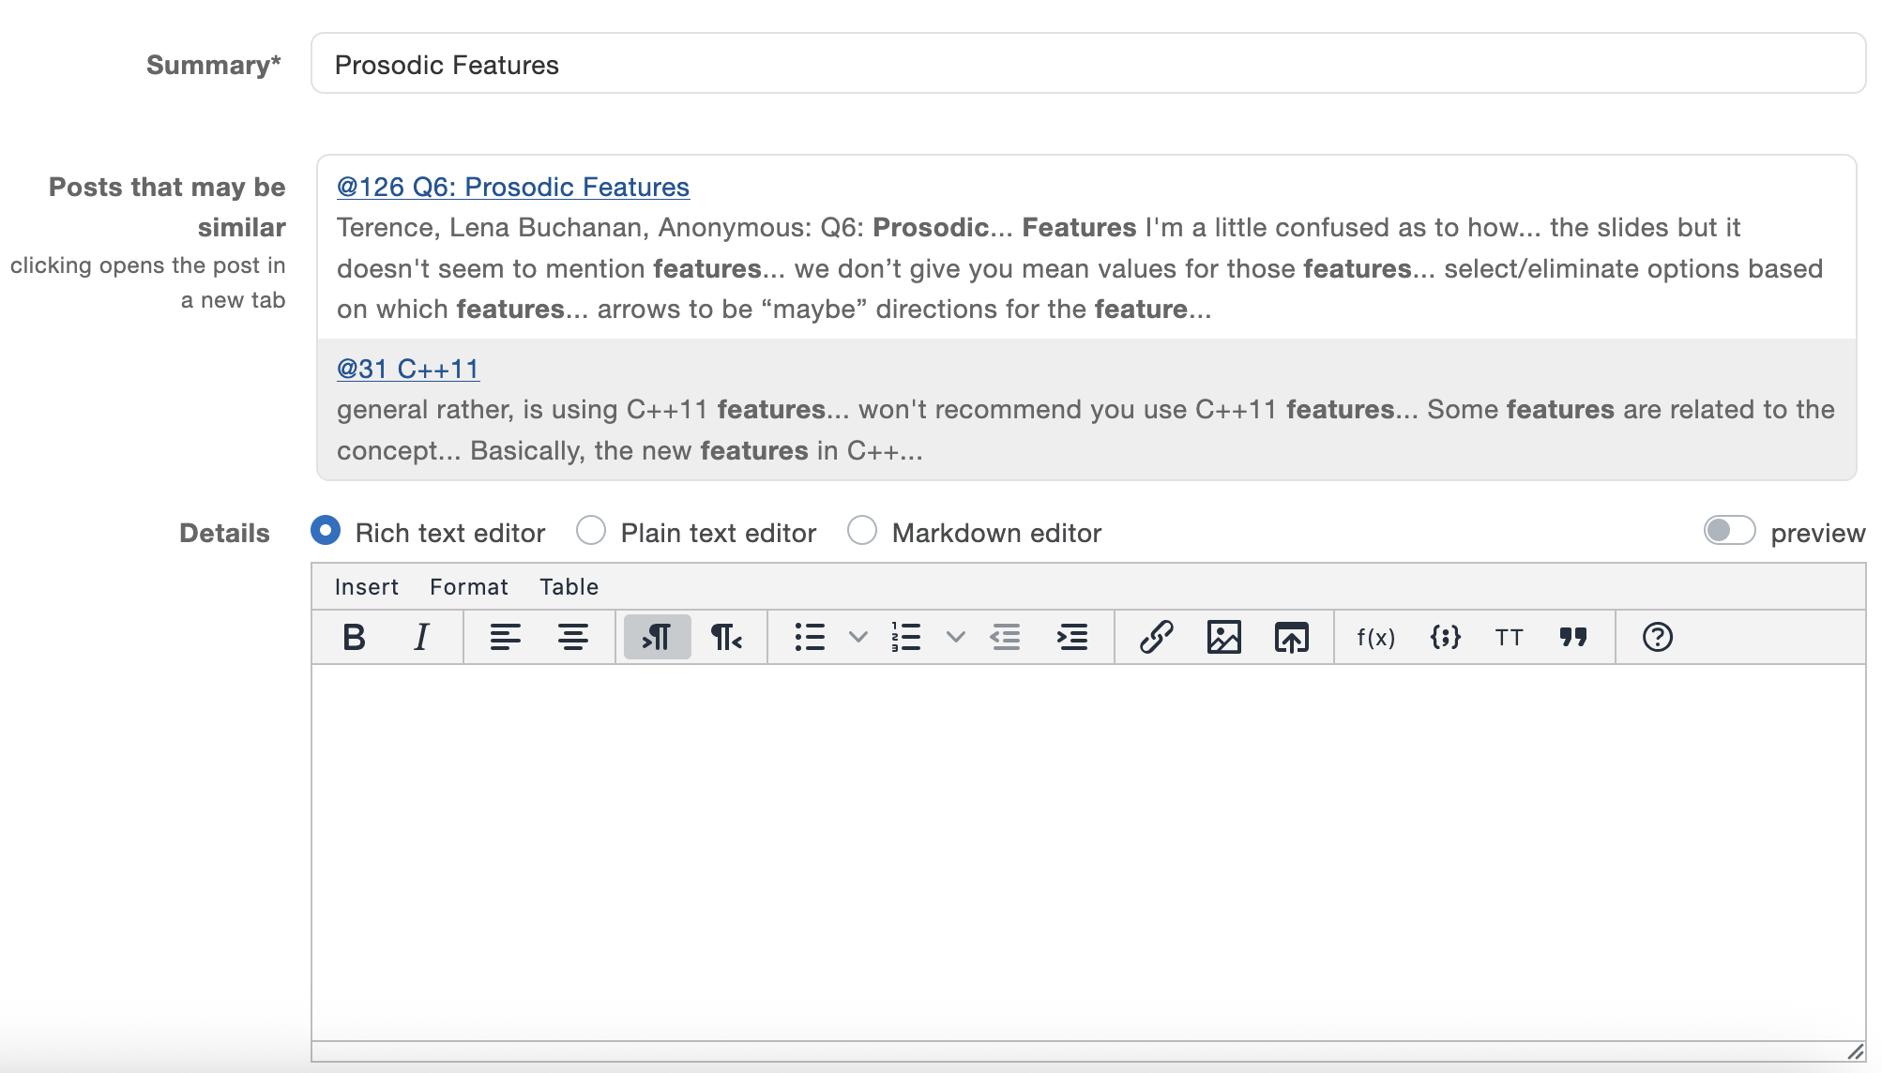Open editor help question mark icon
1882x1073 pixels.
tap(1657, 638)
